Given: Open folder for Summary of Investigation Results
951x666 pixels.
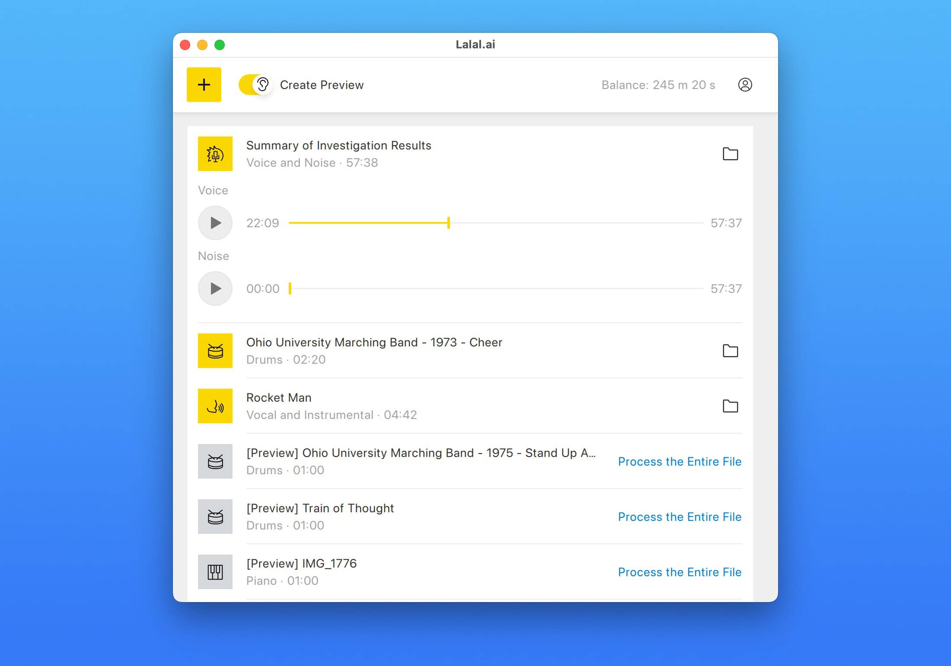Looking at the screenshot, I should pos(730,154).
